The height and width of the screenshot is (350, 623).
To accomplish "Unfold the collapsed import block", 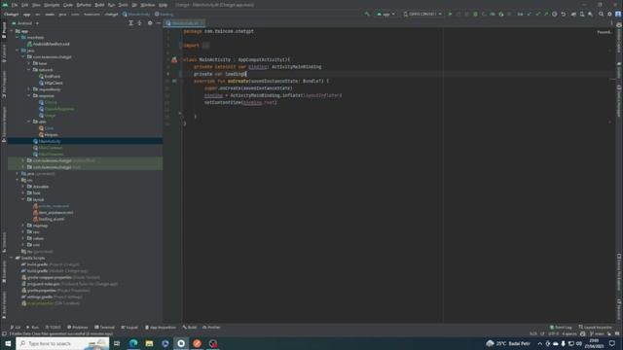I will [x=206, y=46].
